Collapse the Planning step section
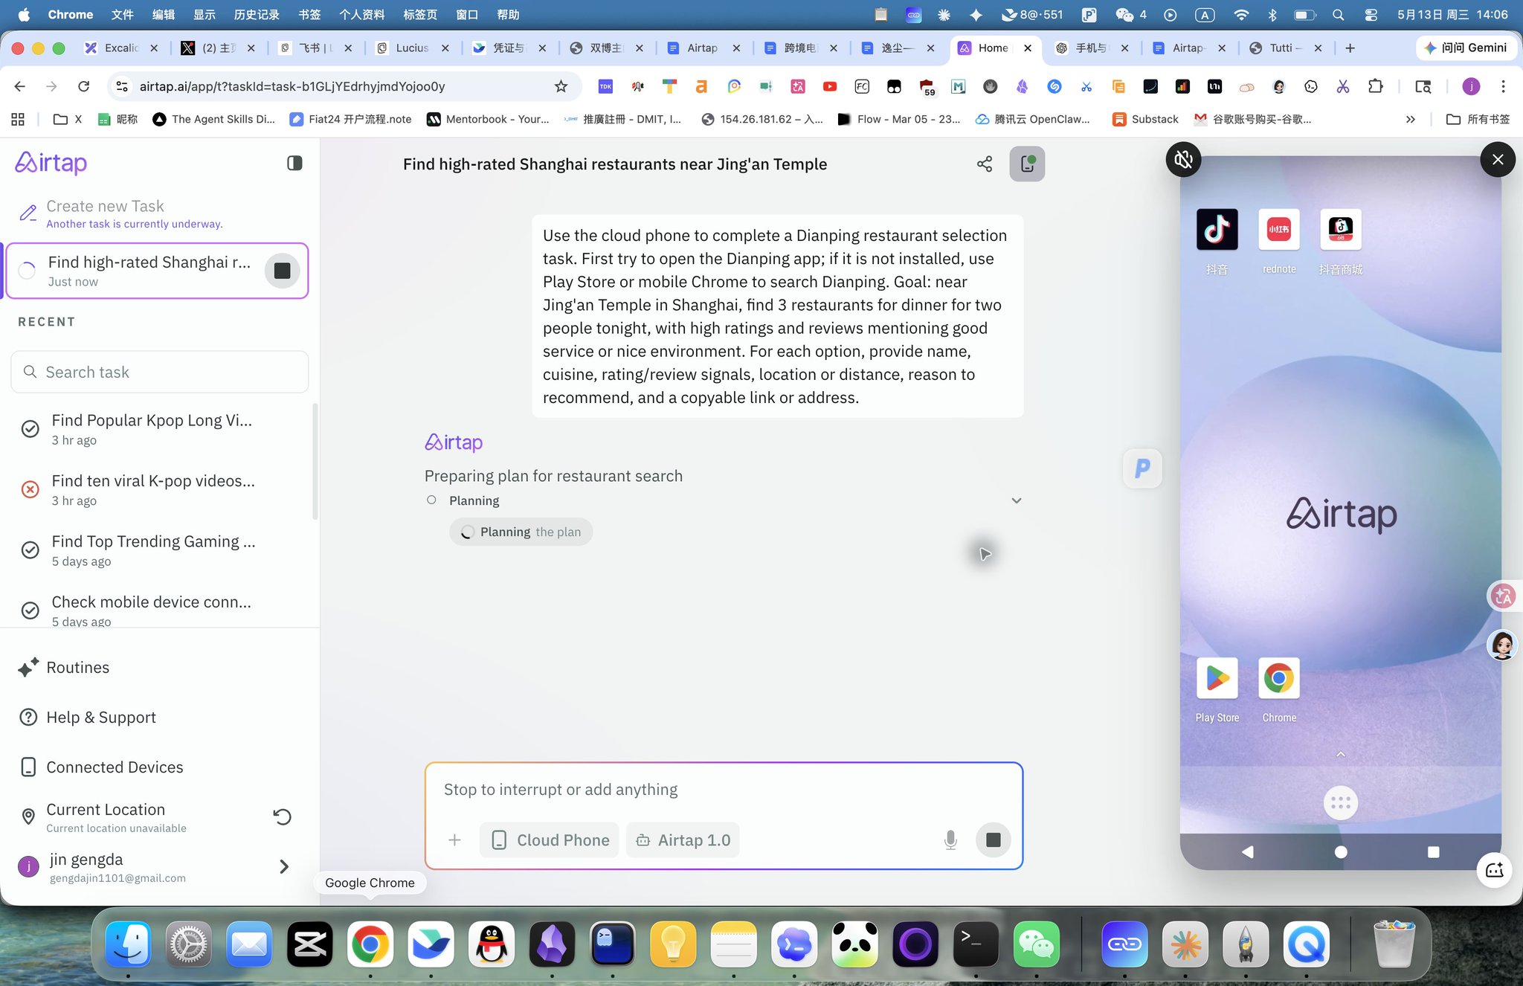Screen dimensions: 1523x986 coord(1017,500)
